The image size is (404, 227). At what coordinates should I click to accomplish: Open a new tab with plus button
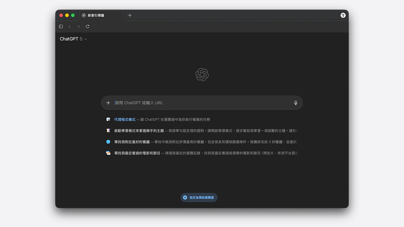pyautogui.click(x=130, y=15)
